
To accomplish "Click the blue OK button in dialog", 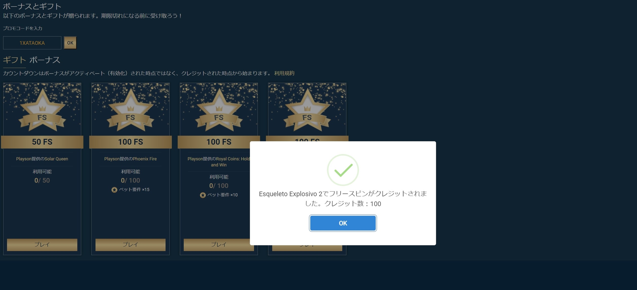I will coord(343,223).
